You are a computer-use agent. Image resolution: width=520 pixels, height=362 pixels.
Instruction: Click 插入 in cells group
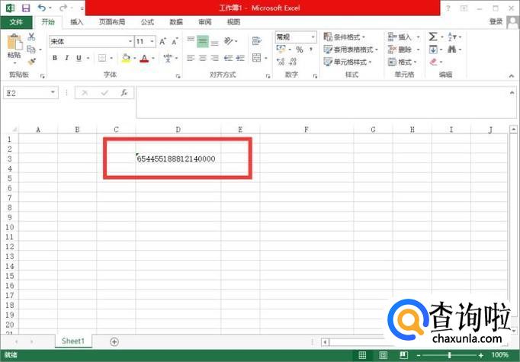(x=400, y=37)
